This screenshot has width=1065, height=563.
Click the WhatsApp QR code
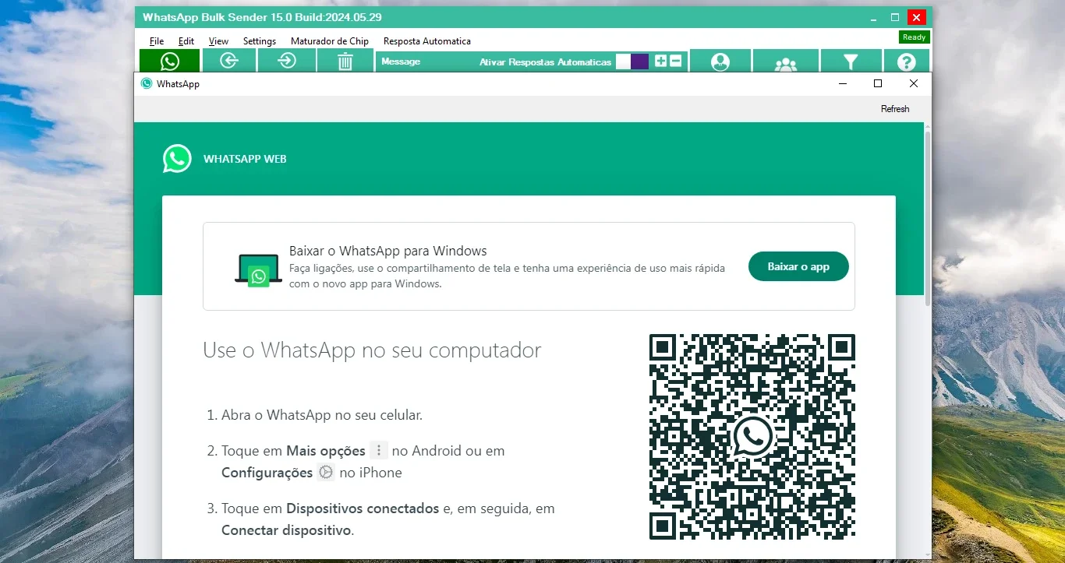pos(752,437)
